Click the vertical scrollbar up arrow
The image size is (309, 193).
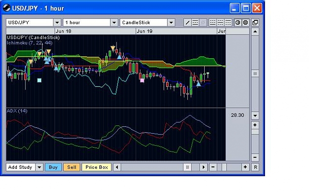tap(255, 32)
